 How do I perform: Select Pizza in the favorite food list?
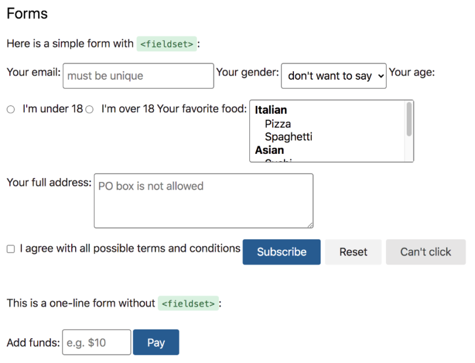pyautogui.click(x=278, y=124)
